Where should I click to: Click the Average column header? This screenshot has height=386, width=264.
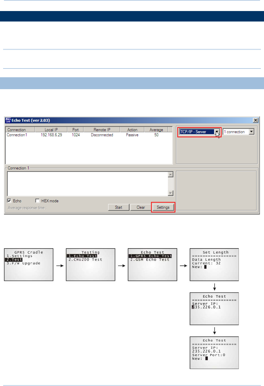pyautogui.click(x=156, y=130)
